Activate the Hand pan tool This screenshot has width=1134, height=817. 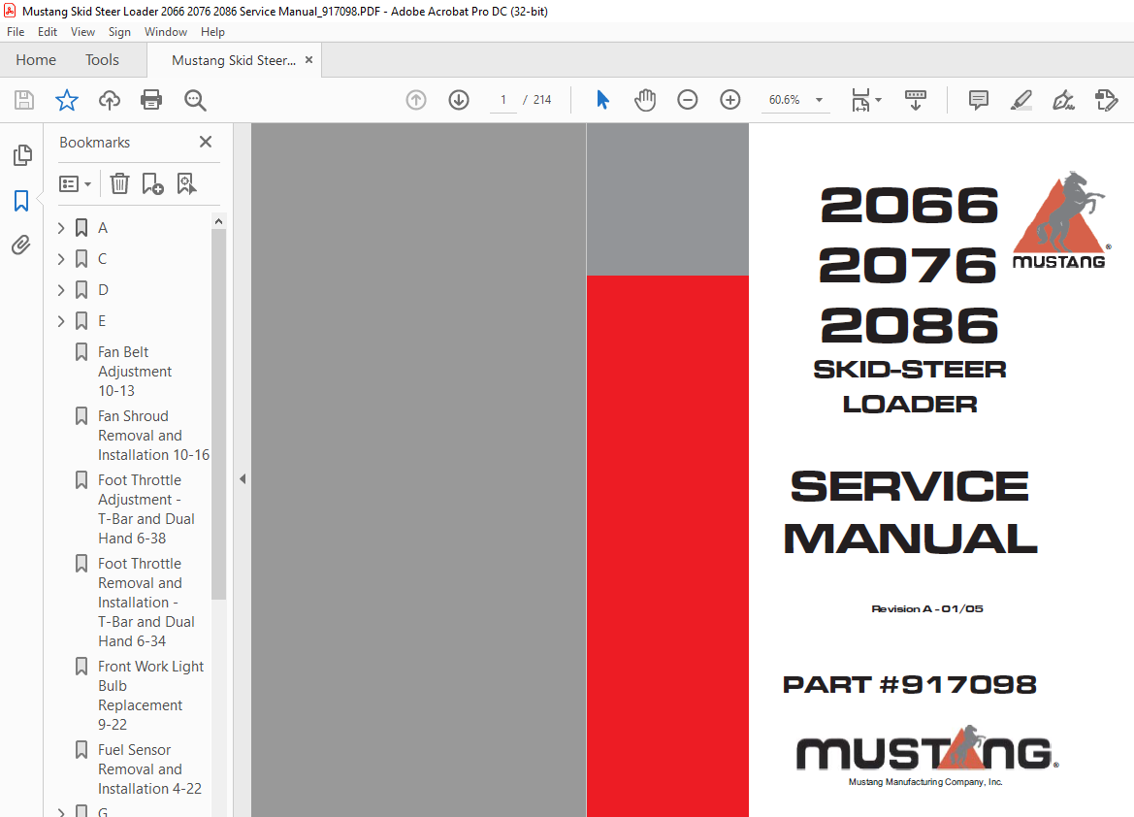644,100
